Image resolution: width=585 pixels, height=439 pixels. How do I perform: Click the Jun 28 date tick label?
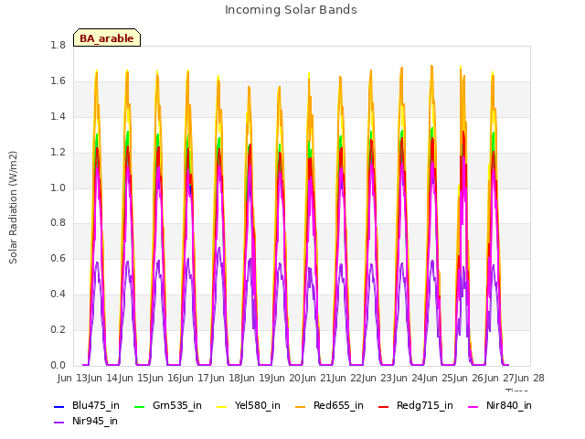tap(530, 378)
